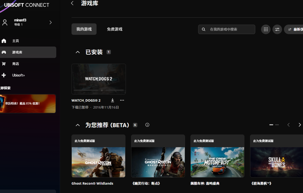
Task: Switch to grid view layout icon
Action: coord(266,29)
